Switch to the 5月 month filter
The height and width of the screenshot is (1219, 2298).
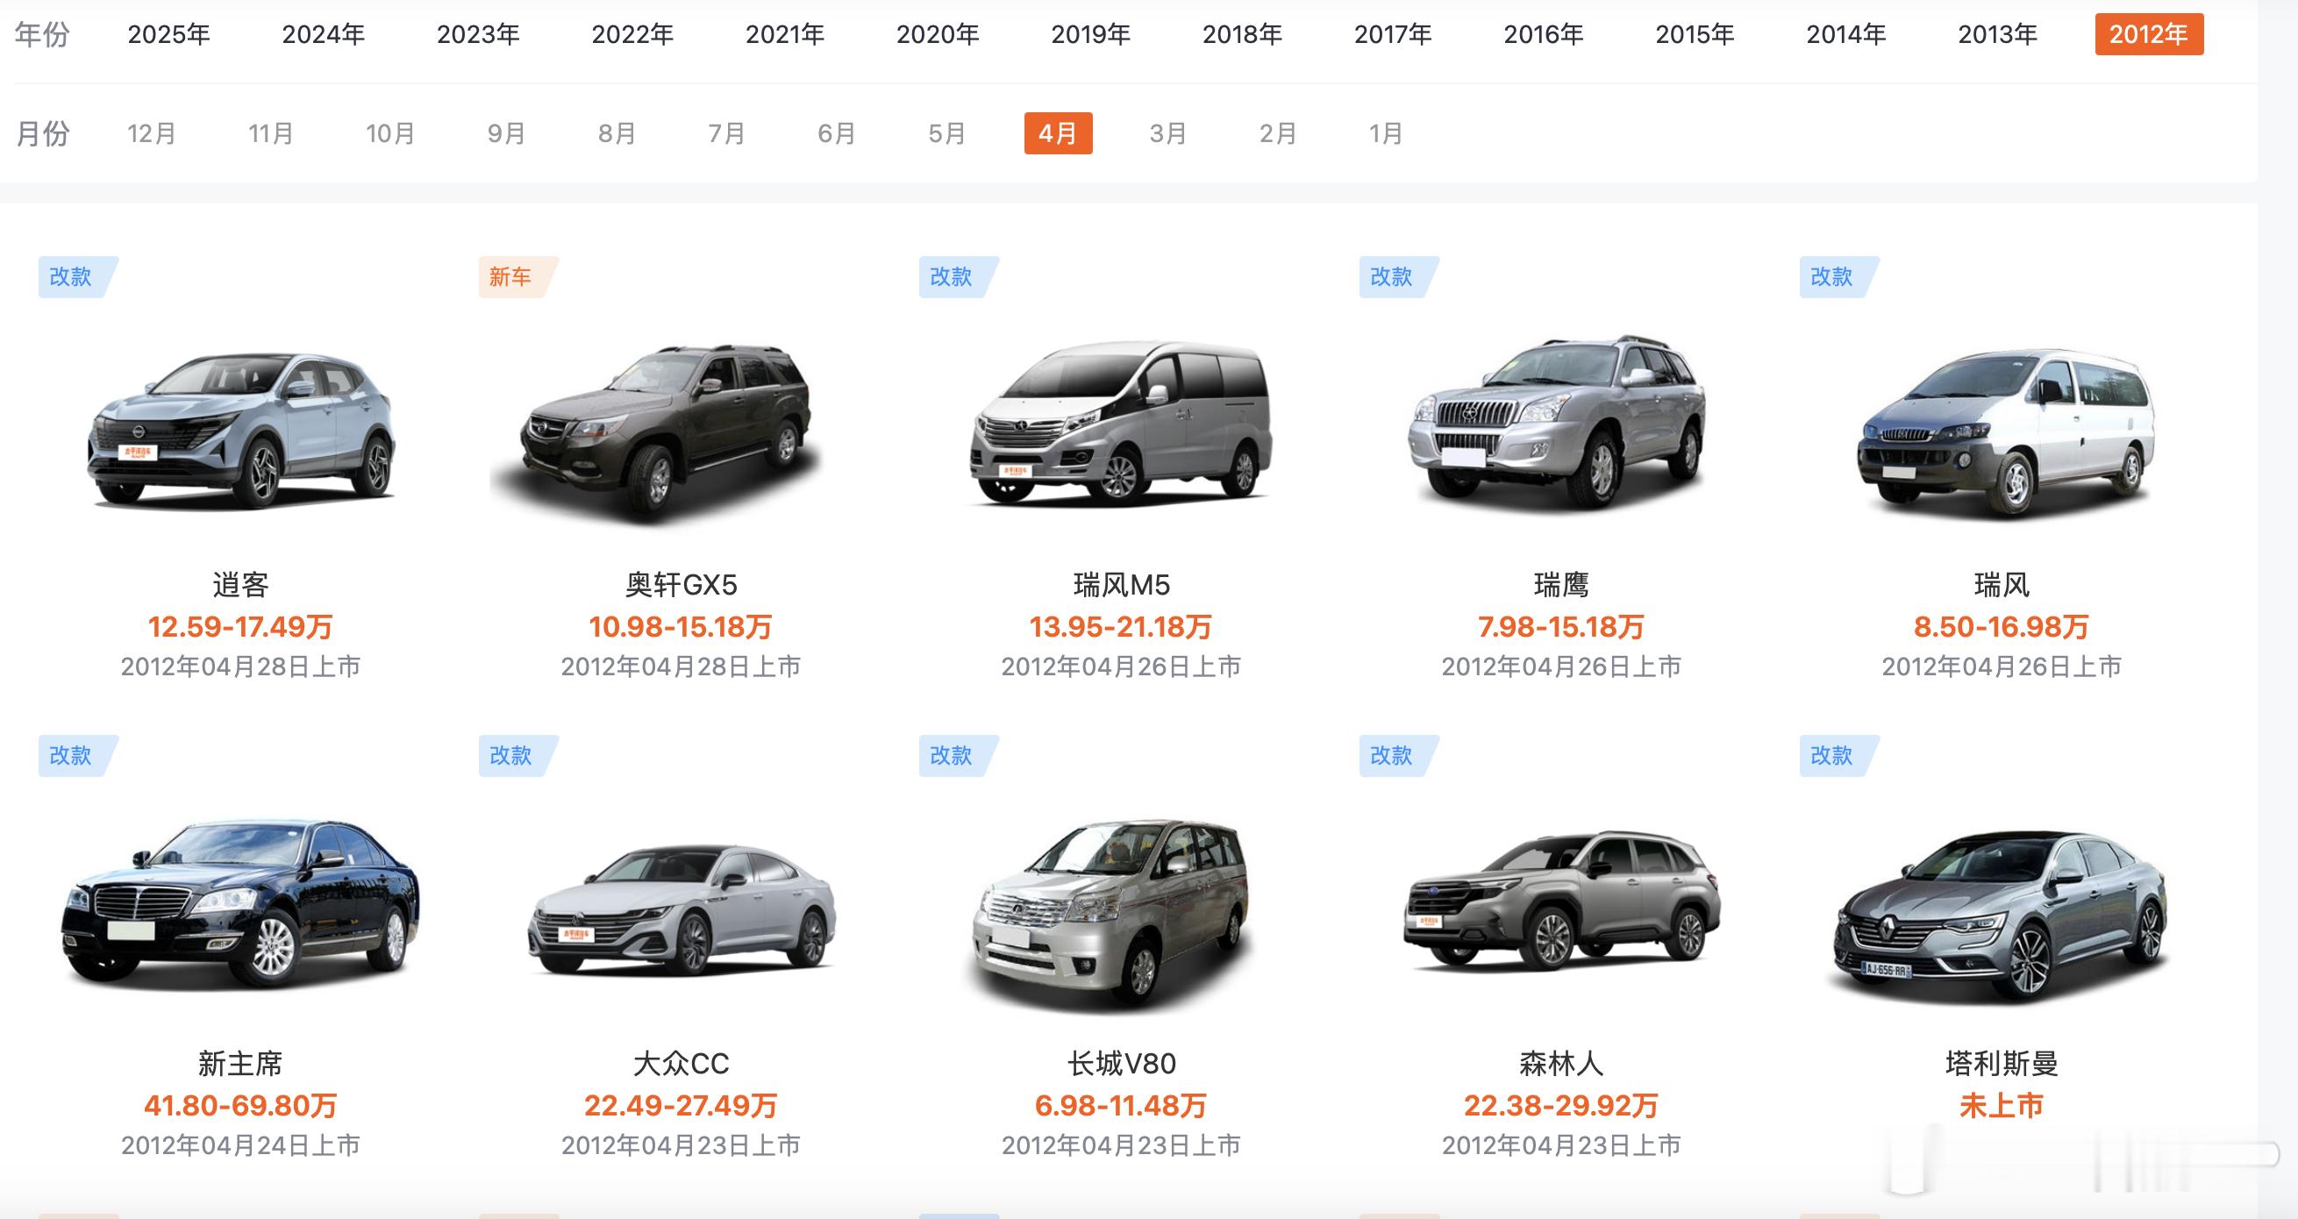click(946, 134)
